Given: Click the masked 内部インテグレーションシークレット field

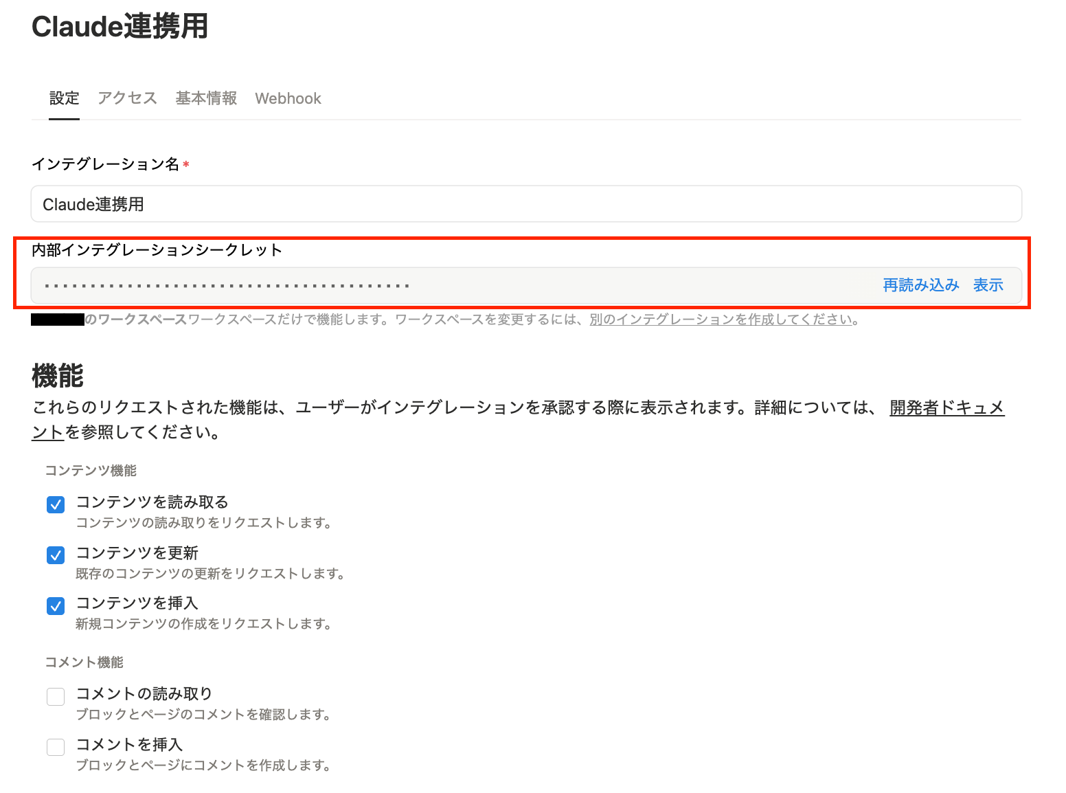Looking at the screenshot, I should (x=526, y=285).
